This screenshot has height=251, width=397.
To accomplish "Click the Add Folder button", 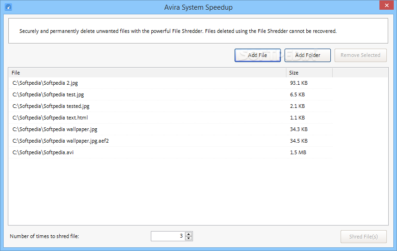I will 307,55.
